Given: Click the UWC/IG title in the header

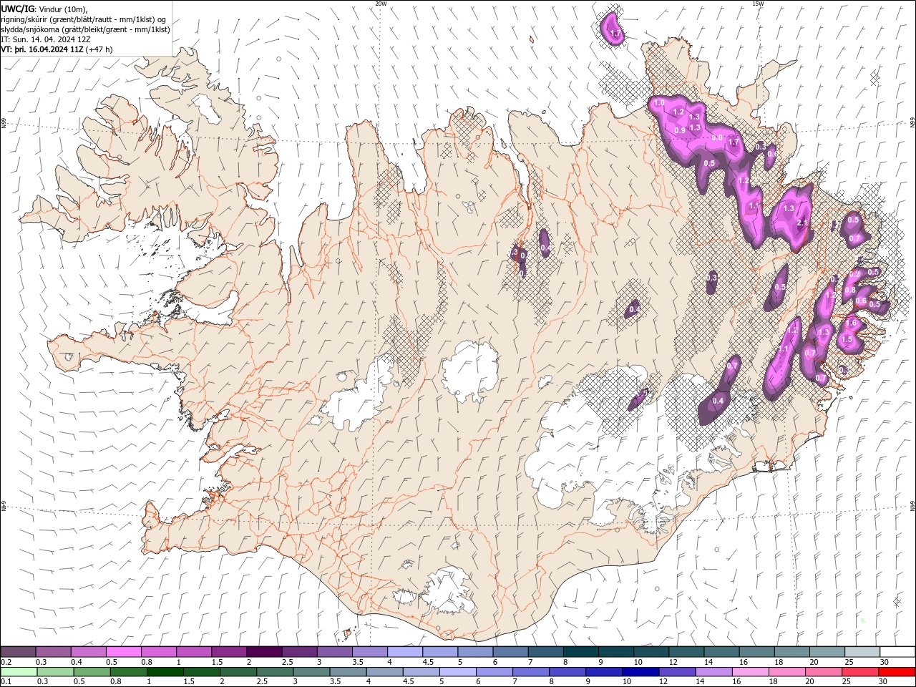Looking at the screenshot, I should coord(17,9).
